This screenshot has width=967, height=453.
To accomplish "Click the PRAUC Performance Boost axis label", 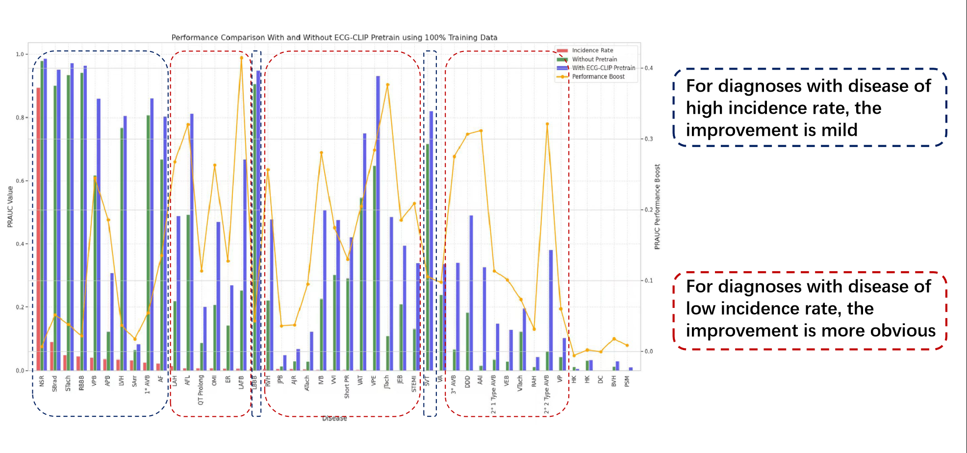I will click(657, 206).
